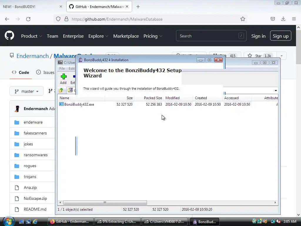Click the Windows Start orb

point(9,222)
